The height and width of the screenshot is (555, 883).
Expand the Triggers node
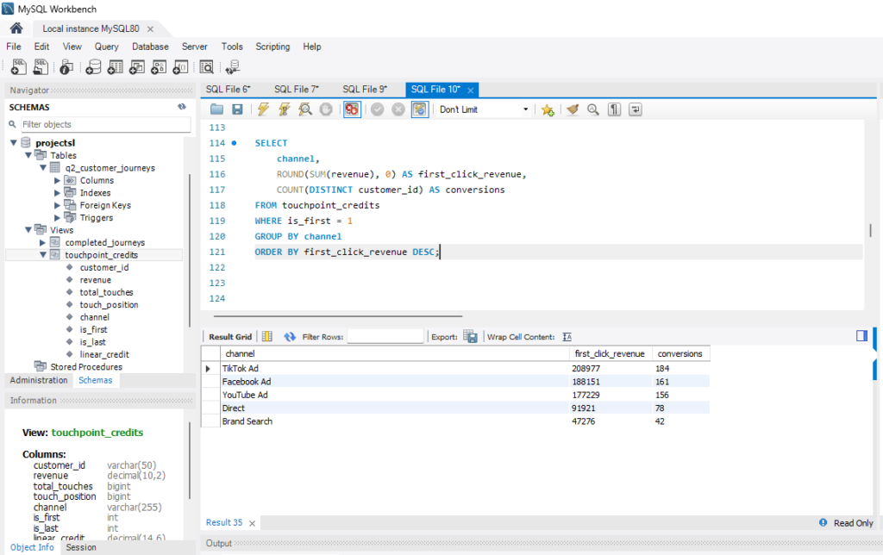pyautogui.click(x=57, y=218)
